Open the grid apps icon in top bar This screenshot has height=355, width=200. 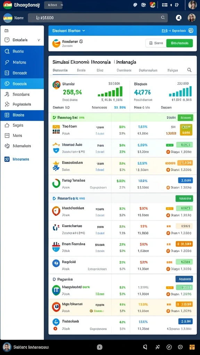click(x=165, y=5)
